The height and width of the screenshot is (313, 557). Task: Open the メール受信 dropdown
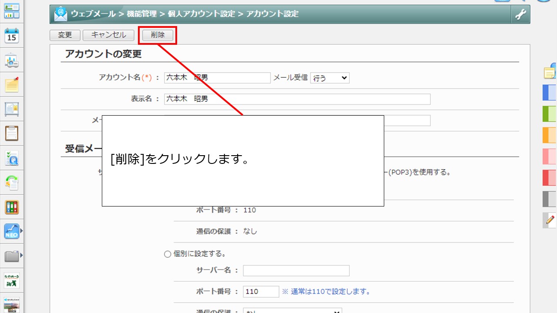(329, 78)
